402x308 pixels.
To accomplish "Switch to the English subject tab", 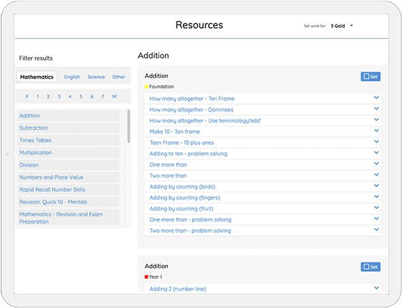I will (72, 77).
